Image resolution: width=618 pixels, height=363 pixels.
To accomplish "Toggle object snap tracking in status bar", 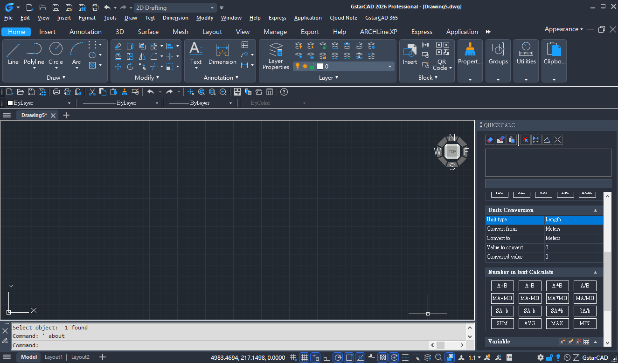I will [361, 357].
